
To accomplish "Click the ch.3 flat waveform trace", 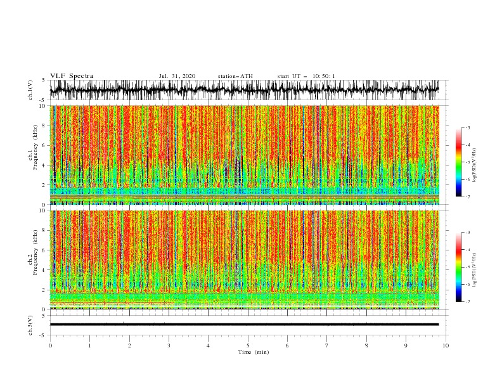I will [x=244, y=325].
